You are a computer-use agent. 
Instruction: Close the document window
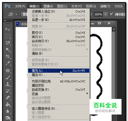[109, 23]
